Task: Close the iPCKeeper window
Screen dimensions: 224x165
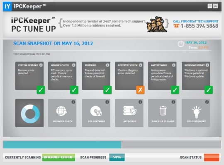Action: click(215, 6)
